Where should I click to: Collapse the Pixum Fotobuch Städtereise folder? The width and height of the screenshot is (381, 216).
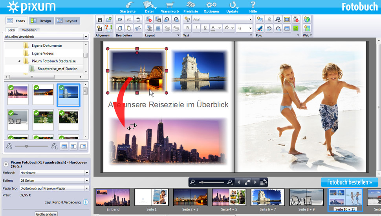tap(20, 61)
